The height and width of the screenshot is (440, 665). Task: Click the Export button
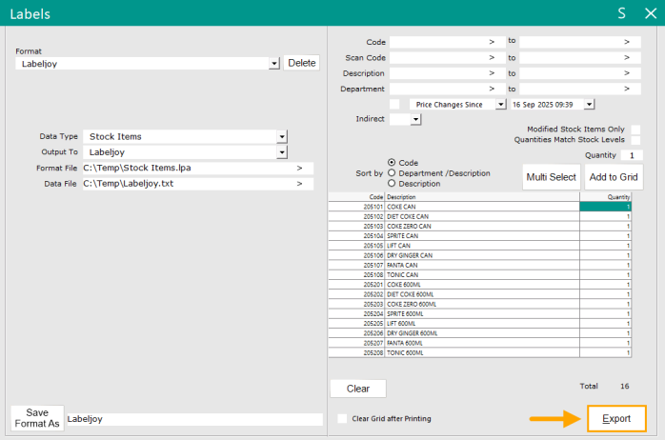(616, 419)
